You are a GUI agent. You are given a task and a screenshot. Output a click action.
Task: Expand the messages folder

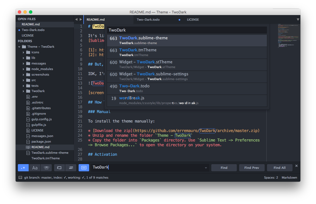point(23,64)
